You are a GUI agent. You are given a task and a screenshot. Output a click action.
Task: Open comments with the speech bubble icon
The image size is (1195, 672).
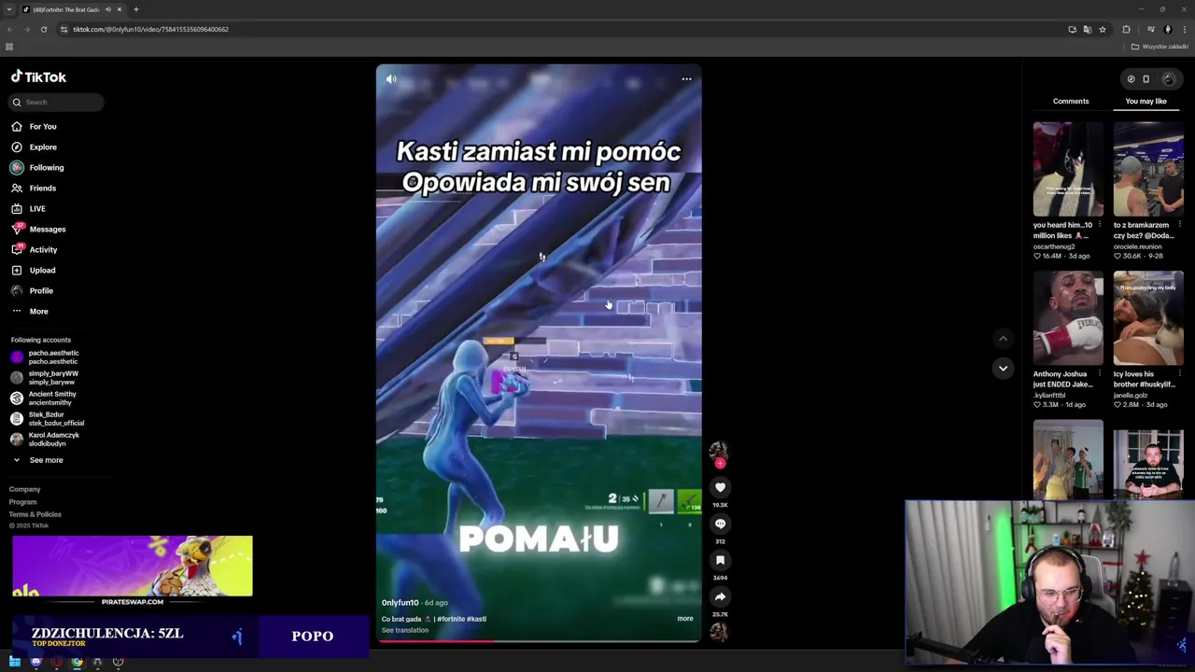pos(720,524)
